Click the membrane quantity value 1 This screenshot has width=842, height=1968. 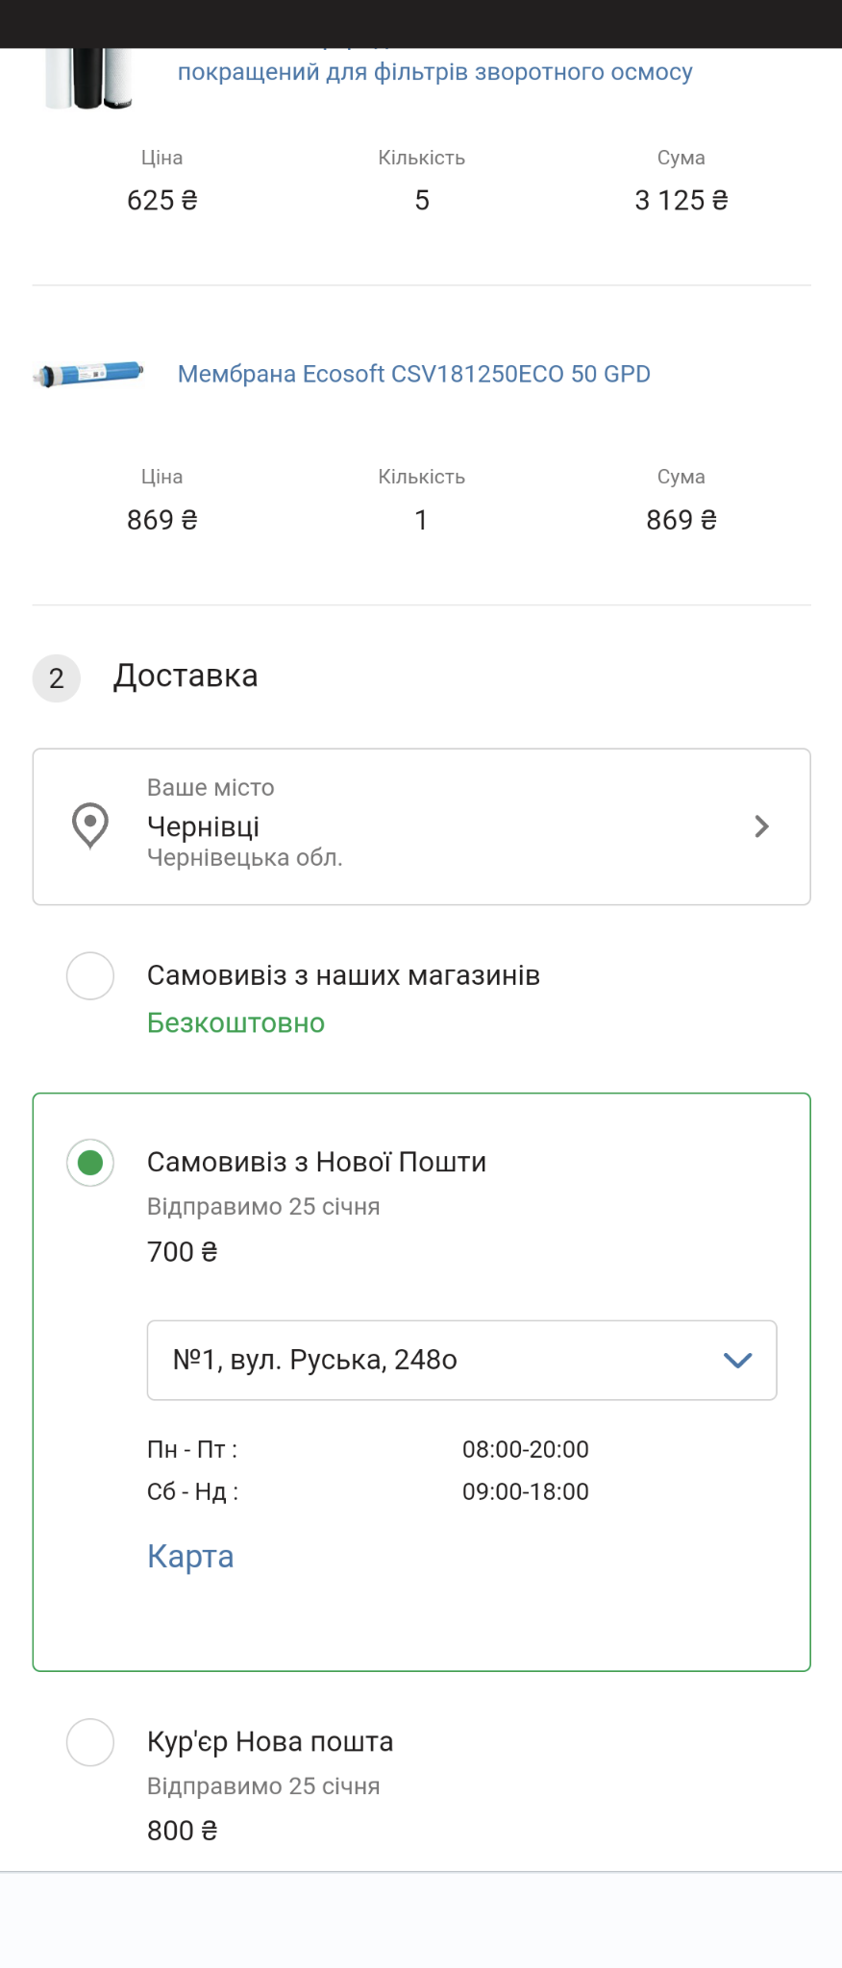point(421,520)
